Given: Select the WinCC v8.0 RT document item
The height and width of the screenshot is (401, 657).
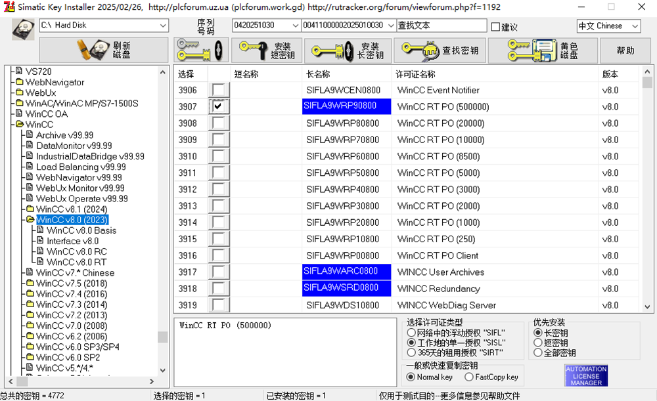Looking at the screenshot, I should pos(76,262).
